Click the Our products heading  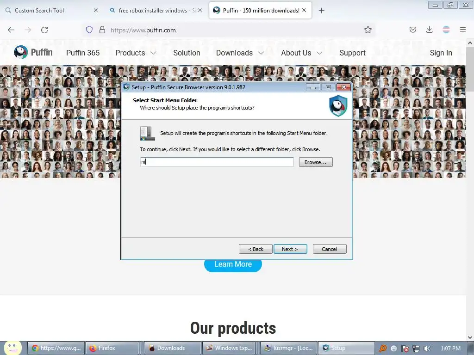[233, 328]
